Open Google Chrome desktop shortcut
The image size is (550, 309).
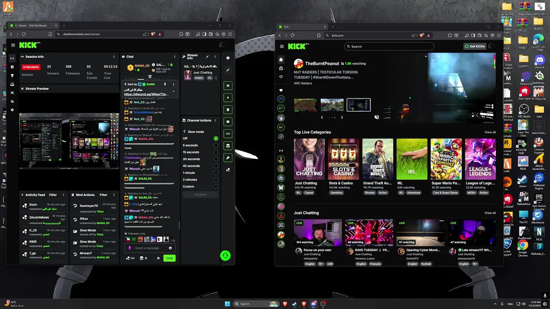tap(522, 248)
